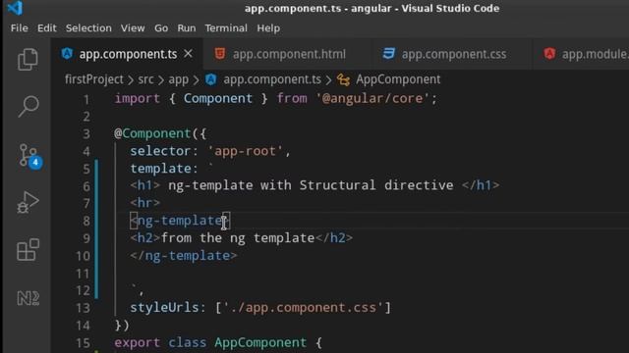Click the '@angular/core' import string
This screenshot has height=353, width=629.
[372, 98]
